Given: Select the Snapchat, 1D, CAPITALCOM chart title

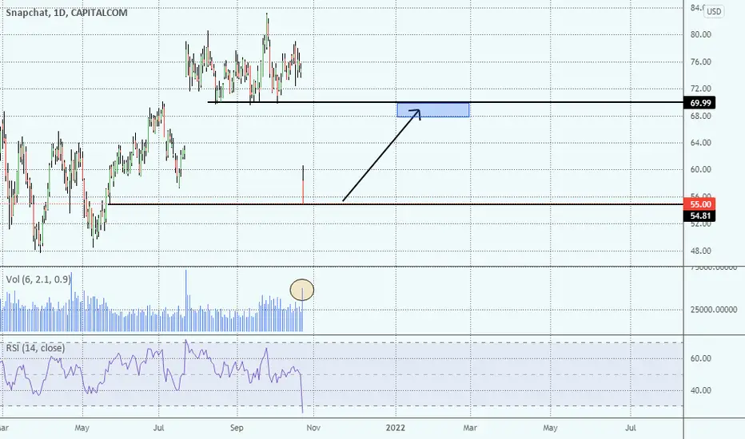Looking at the screenshot, I should click(x=66, y=13).
